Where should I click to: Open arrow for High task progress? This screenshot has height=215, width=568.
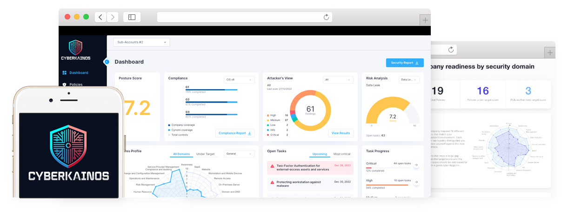(416, 182)
